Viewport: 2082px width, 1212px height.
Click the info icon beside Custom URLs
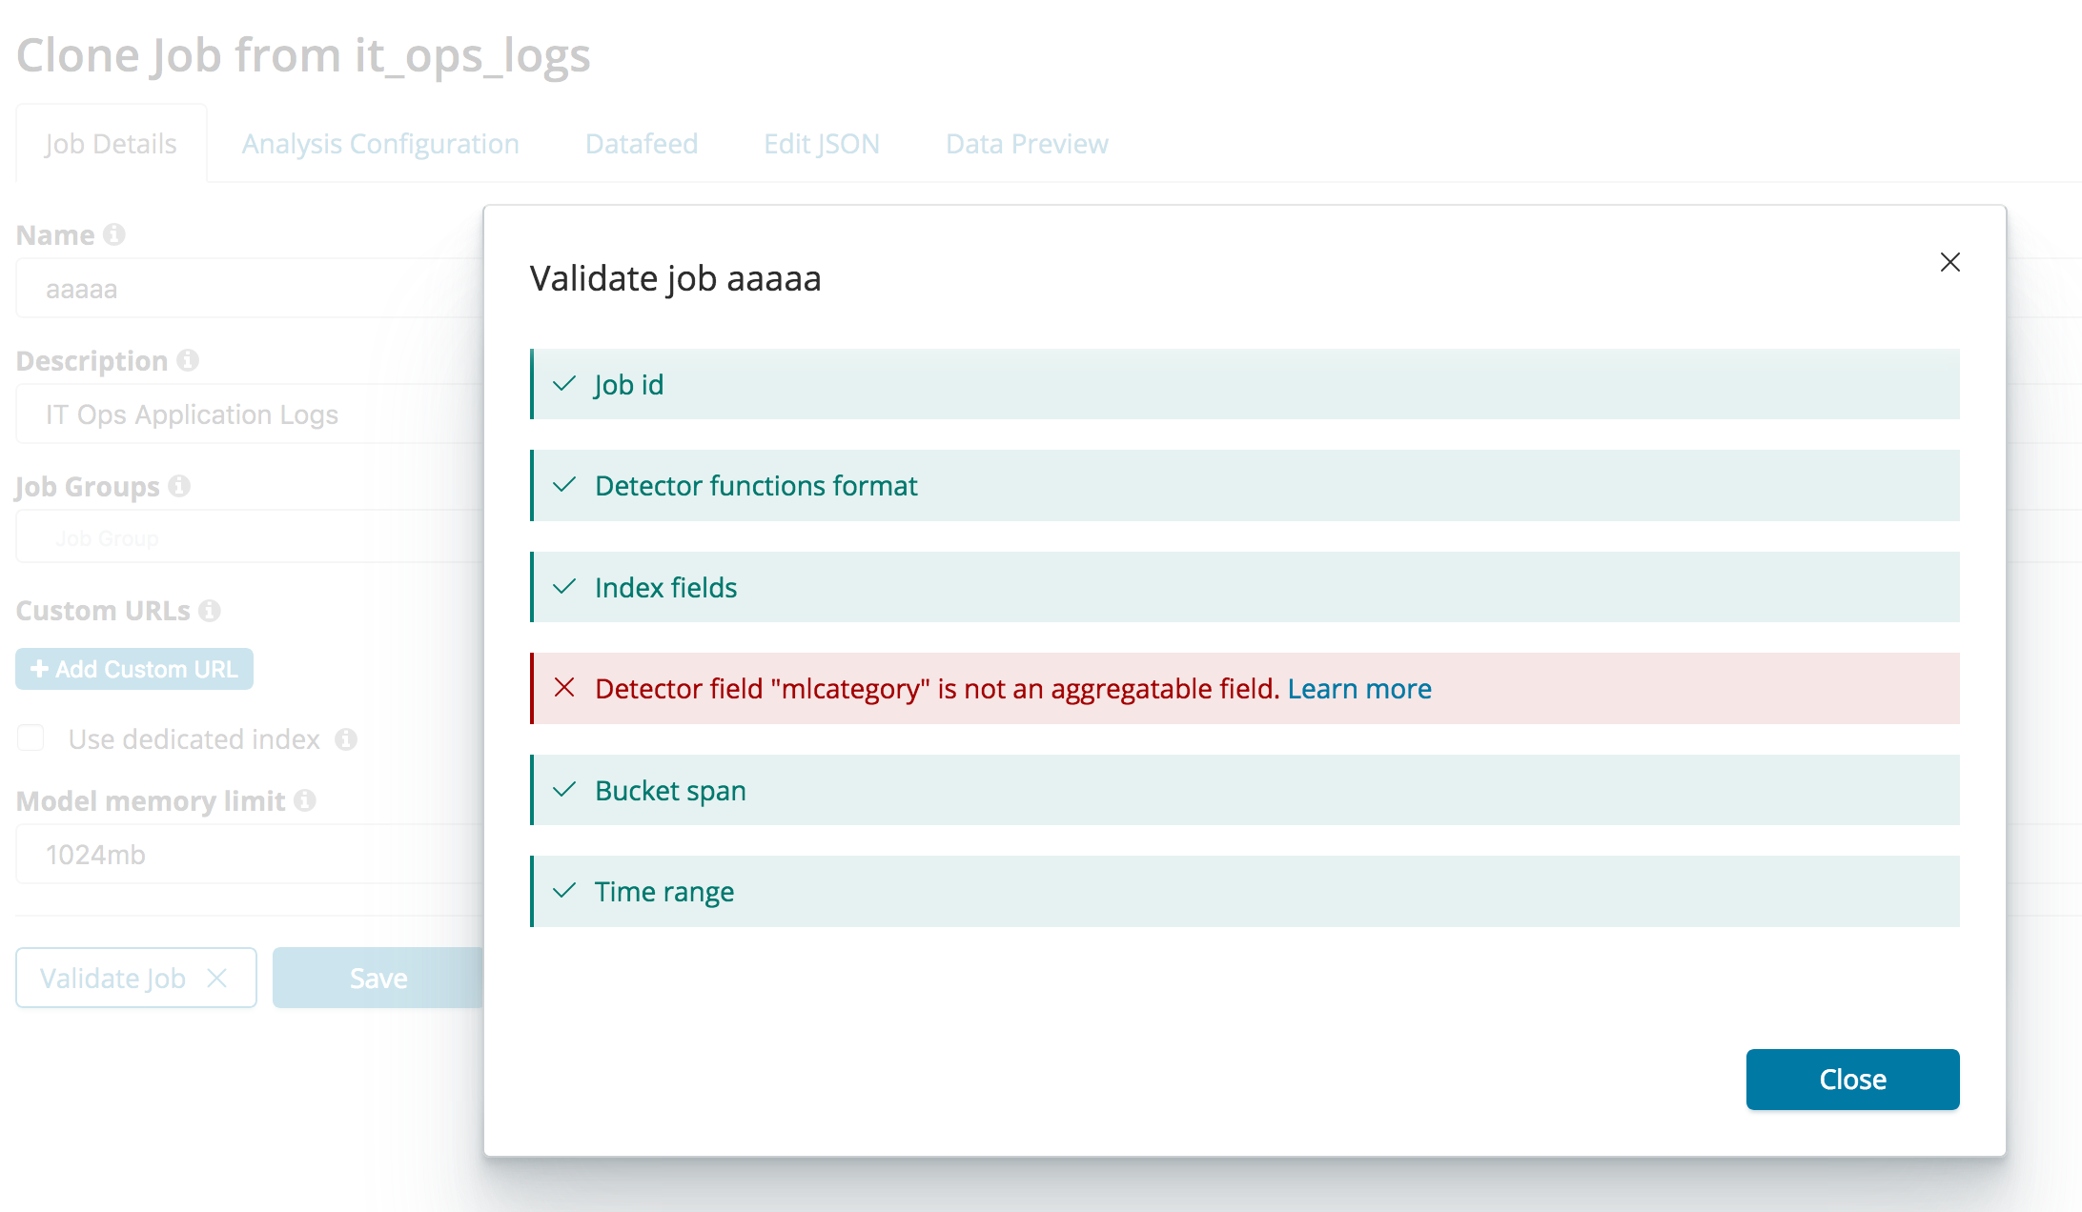tap(210, 611)
